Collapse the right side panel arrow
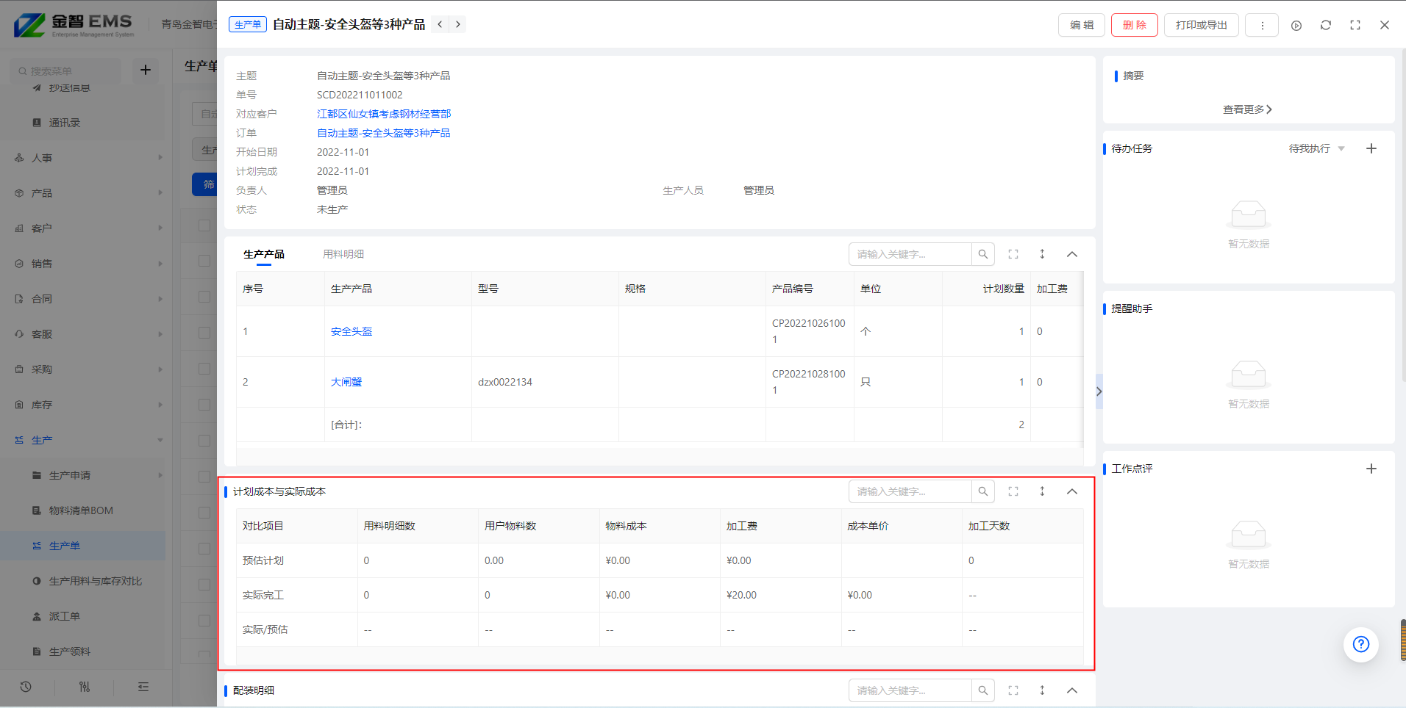Image resolution: width=1406 pixels, height=708 pixels. coord(1099,391)
